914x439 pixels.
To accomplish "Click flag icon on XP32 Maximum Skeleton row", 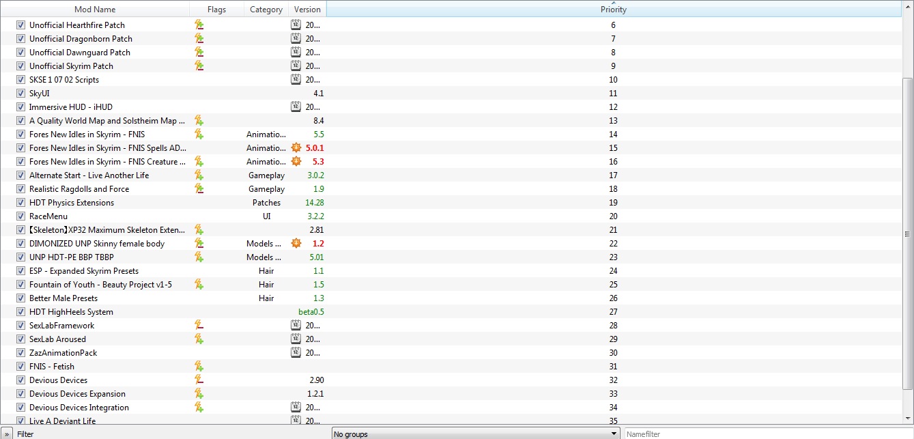I will click(199, 229).
